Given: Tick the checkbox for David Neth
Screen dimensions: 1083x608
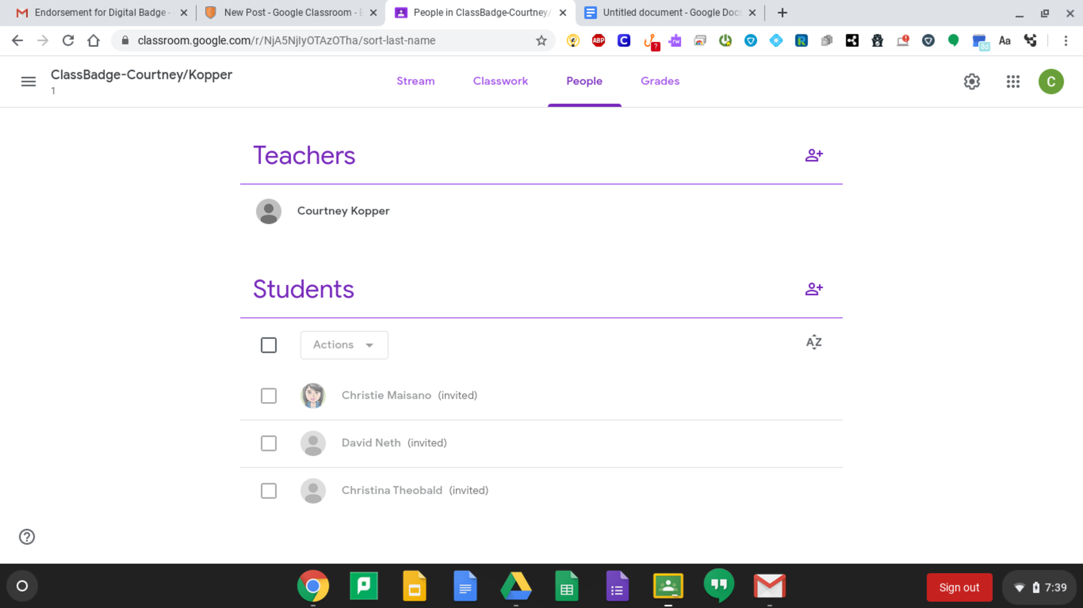Looking at the screenshot, I should 269,443.
